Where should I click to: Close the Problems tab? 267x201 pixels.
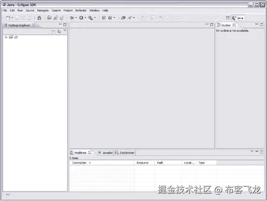pos(90,152)
